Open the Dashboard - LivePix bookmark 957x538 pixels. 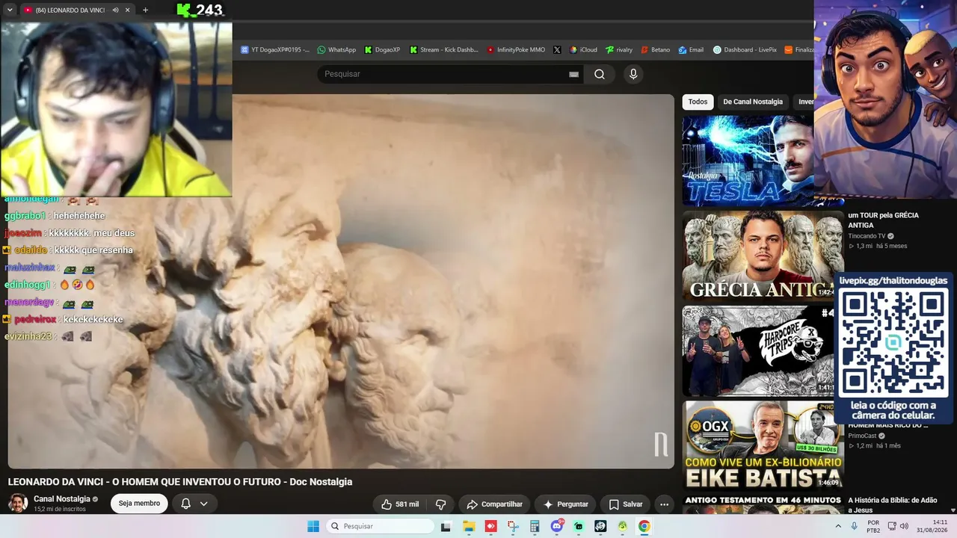click(745, 50)
